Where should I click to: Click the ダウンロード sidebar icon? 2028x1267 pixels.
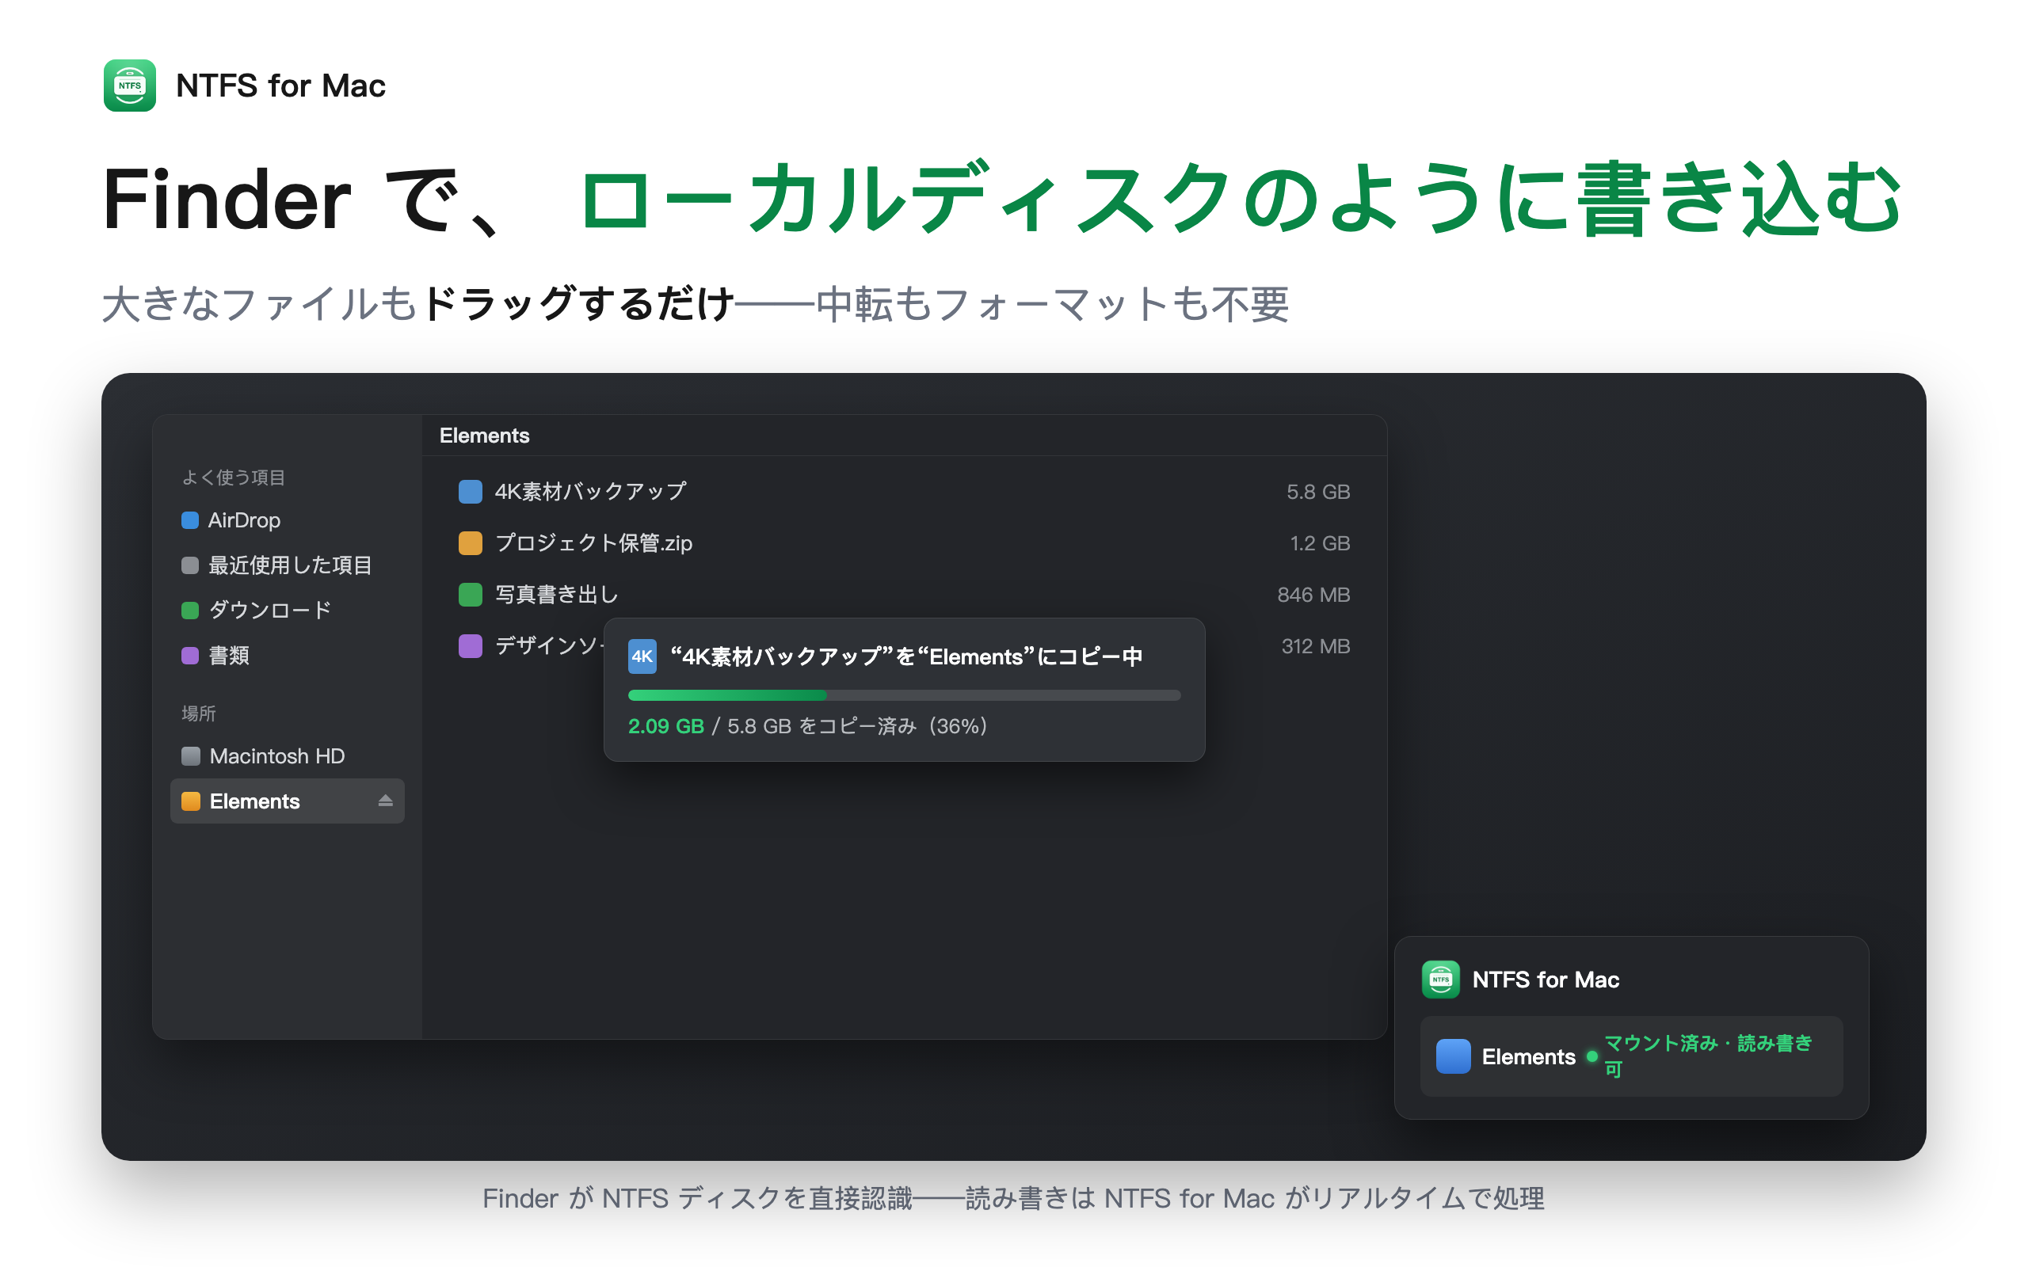190,610
